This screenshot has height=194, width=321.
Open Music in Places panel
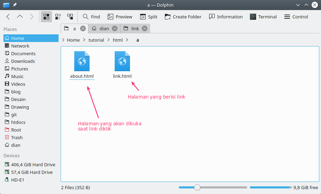pos(31,76)
